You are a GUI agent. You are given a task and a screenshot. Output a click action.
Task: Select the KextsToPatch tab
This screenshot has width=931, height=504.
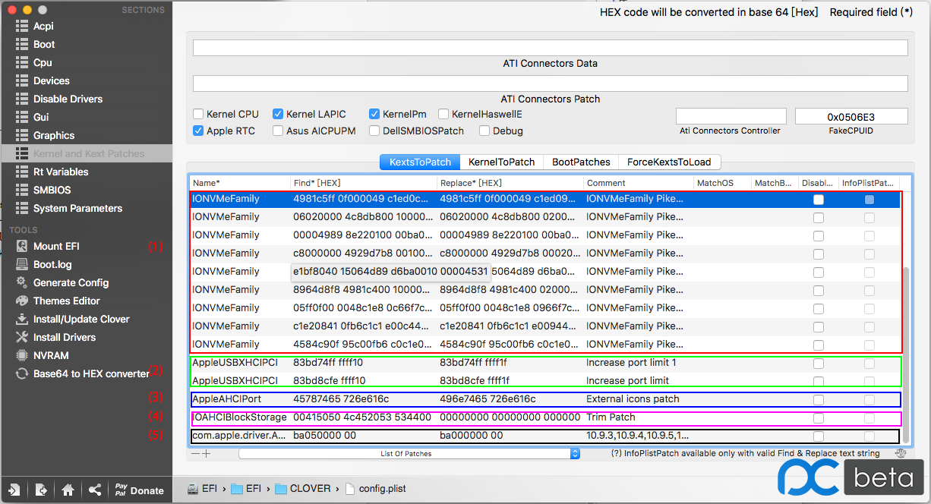(x=420, y=162)
